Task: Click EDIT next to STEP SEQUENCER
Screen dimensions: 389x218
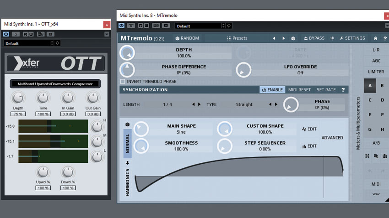Action: click(x=309, y=146)
